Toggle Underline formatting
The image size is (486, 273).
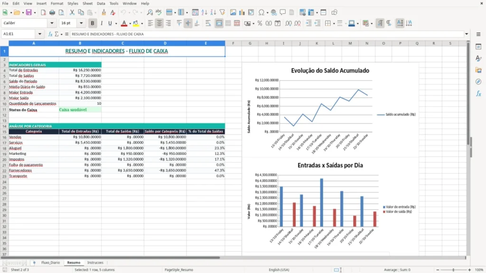110,23
